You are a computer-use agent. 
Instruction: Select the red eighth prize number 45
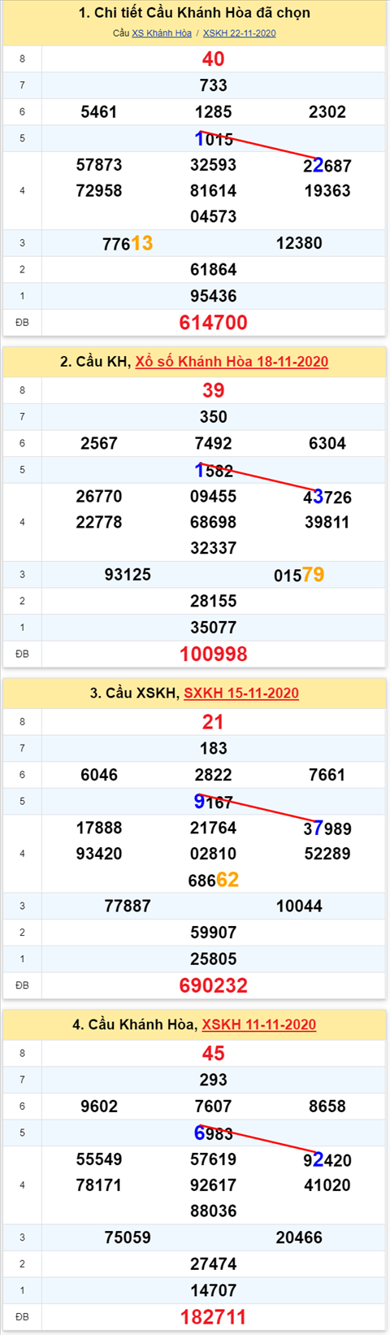[213, 1054]
